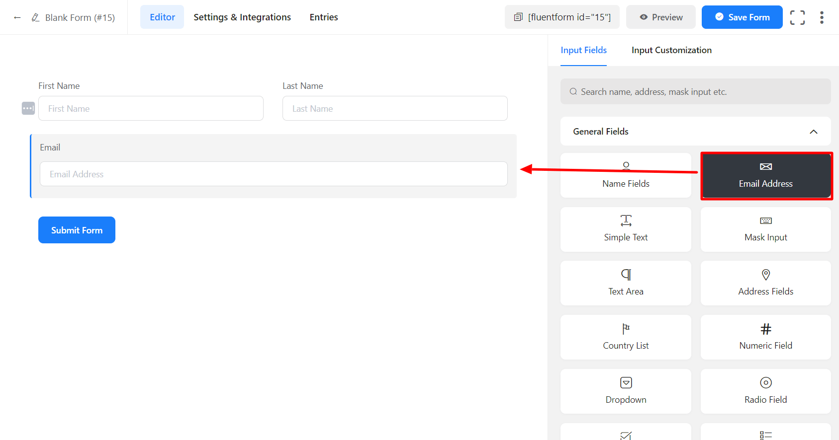Add the Text Area field
Viewport: 839px width, 440px height.
[x=626, y=283]
